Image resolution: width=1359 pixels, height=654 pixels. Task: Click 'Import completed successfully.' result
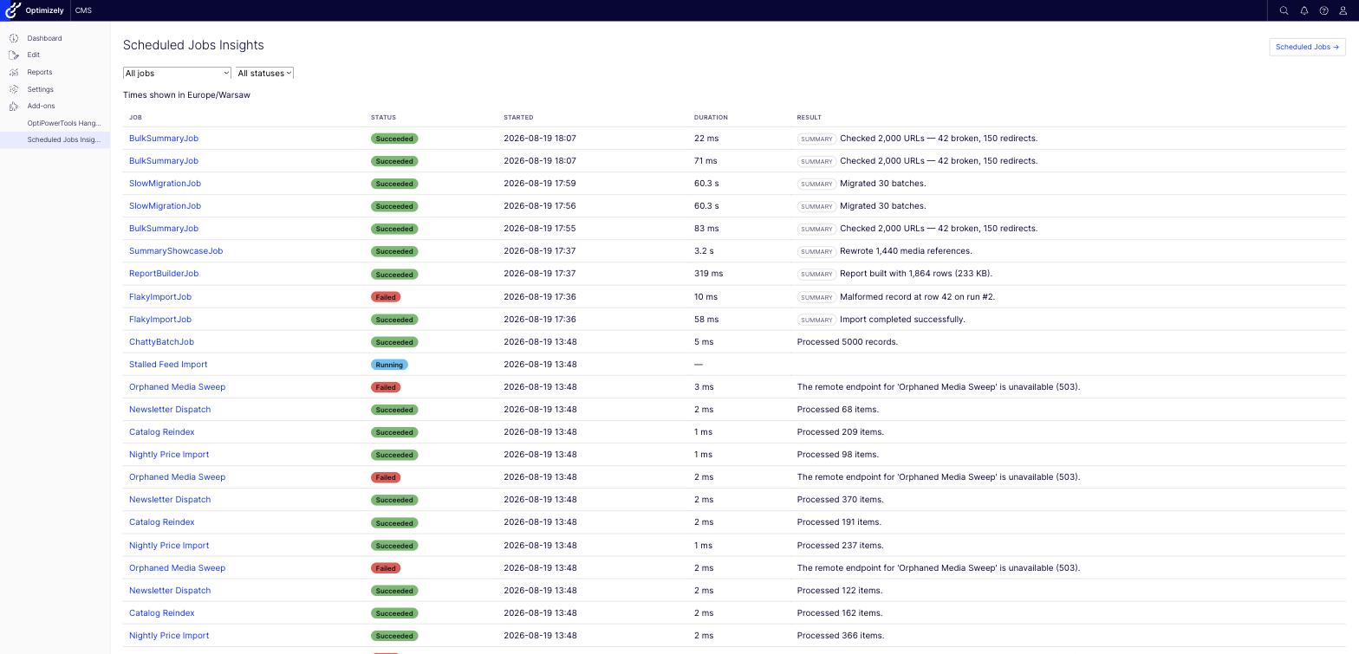(902, 320)
